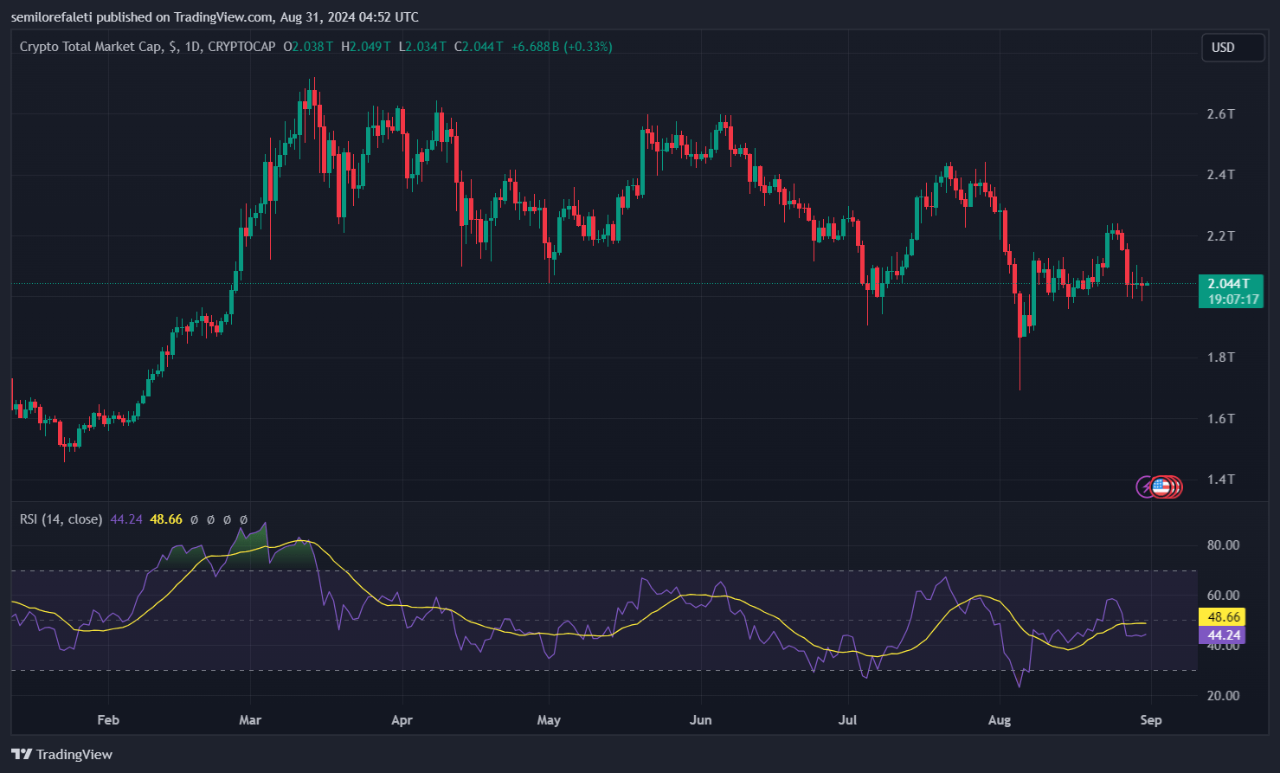
Task: Select the Crypto Total Market Cap legend title
Action: click(x=90, y=47)
